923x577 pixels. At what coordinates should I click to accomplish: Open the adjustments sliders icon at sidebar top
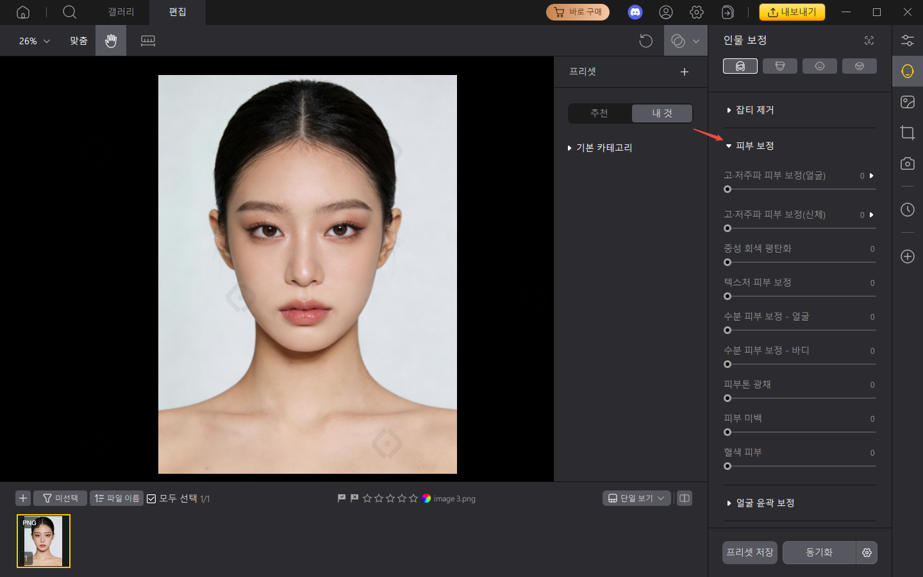point(907,40)
